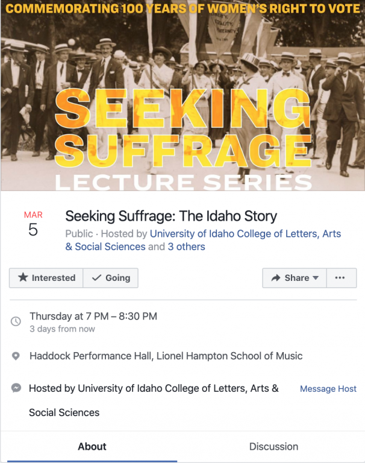Screen dimensions: 365x463
Task: Toggle Going for this event
Action: coord(110,278)
